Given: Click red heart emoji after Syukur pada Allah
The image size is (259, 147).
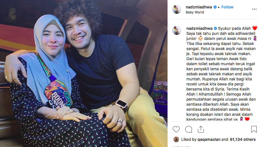Looking at the screenshot, I should pos(255,28).
